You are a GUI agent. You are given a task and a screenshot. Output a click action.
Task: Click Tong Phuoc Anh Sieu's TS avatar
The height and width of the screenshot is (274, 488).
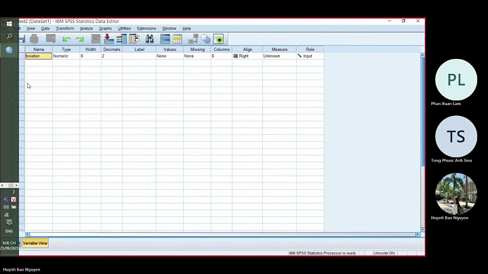456,136
